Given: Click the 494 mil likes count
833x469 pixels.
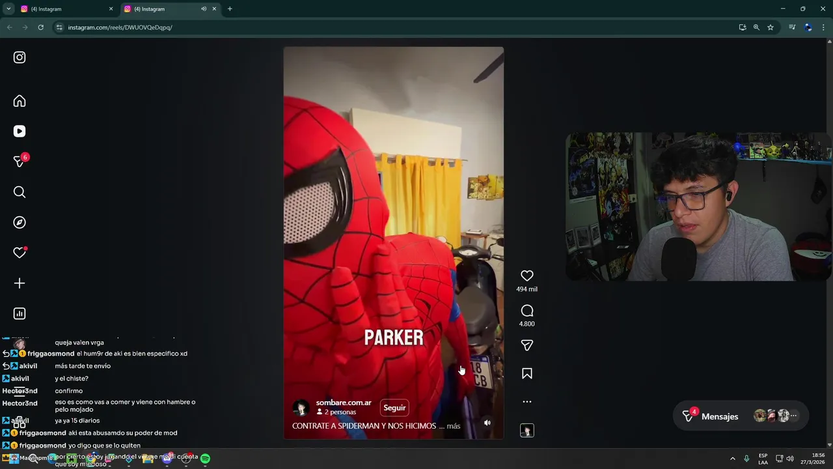Looking at the screenshot, I should [527, 289].
